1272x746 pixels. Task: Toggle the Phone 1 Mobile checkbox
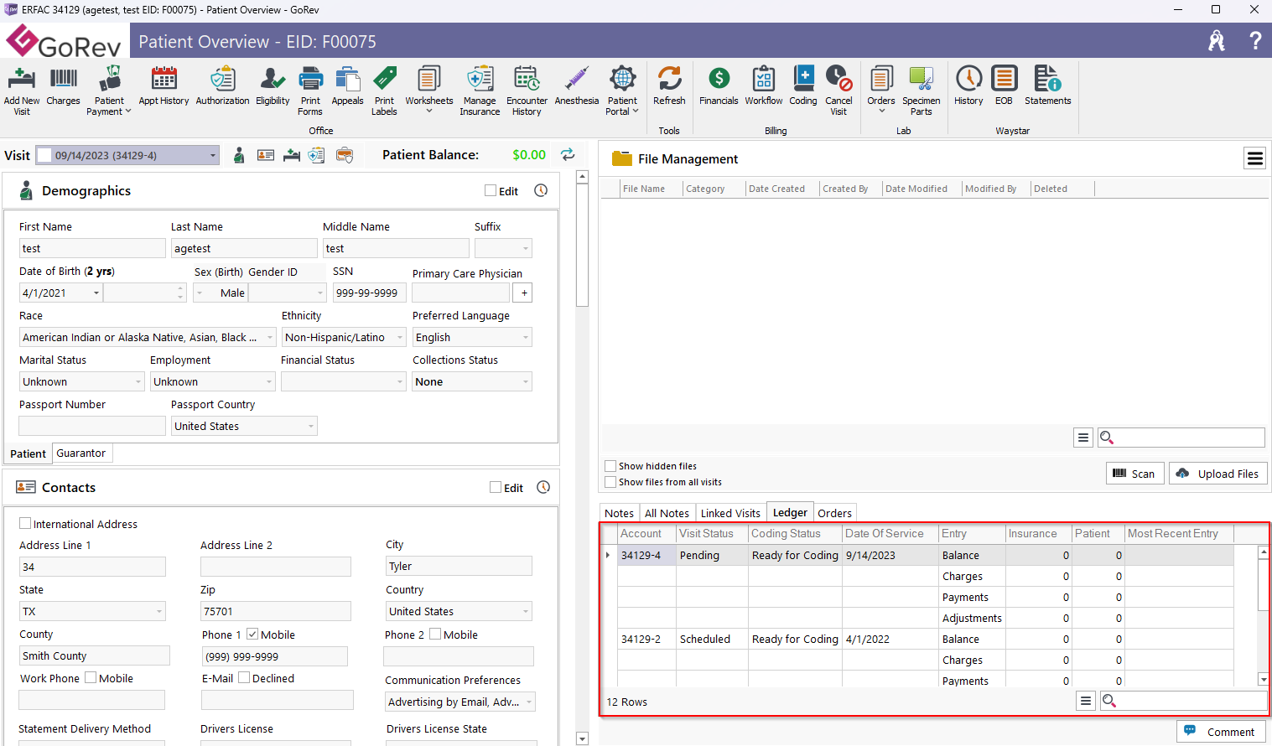click(252, 634)
